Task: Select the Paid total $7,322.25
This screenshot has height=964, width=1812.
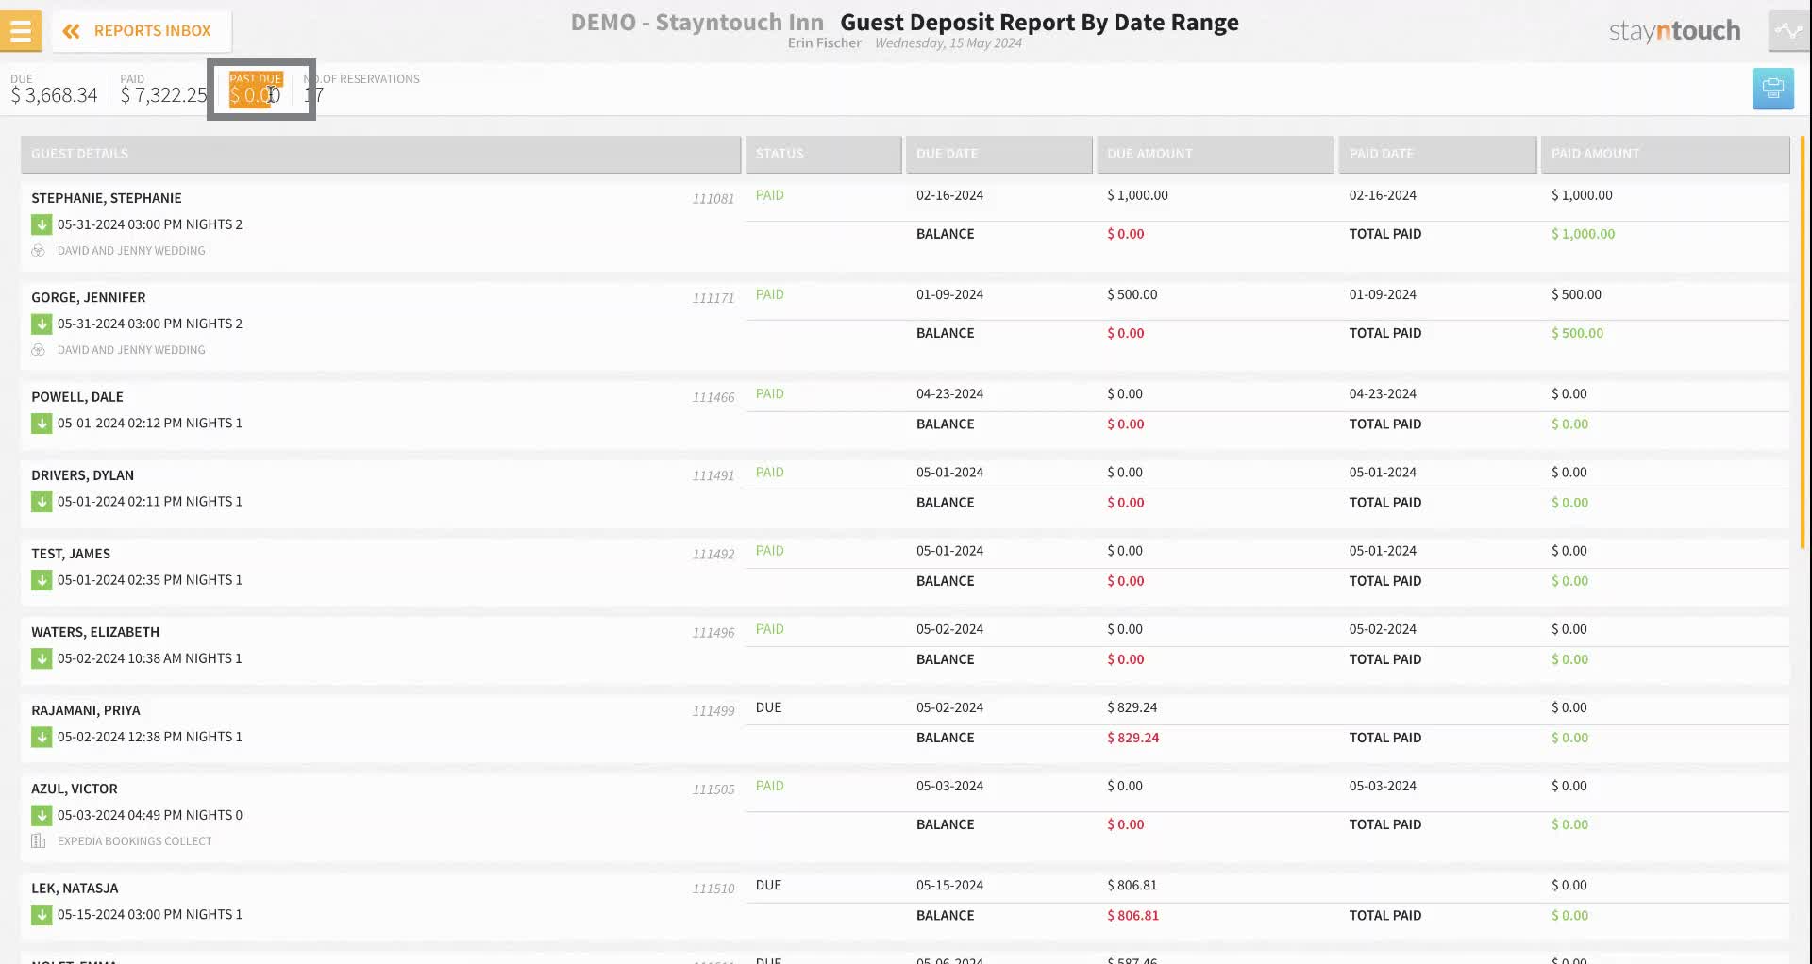Action: pyautogui.click(x=163, y=95)
